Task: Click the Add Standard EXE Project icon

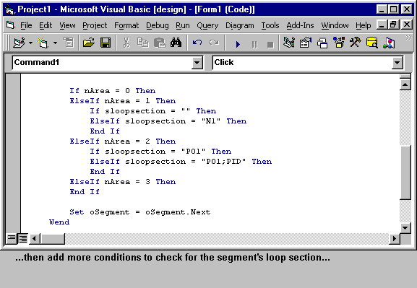Action: click(x=20, y=43)
